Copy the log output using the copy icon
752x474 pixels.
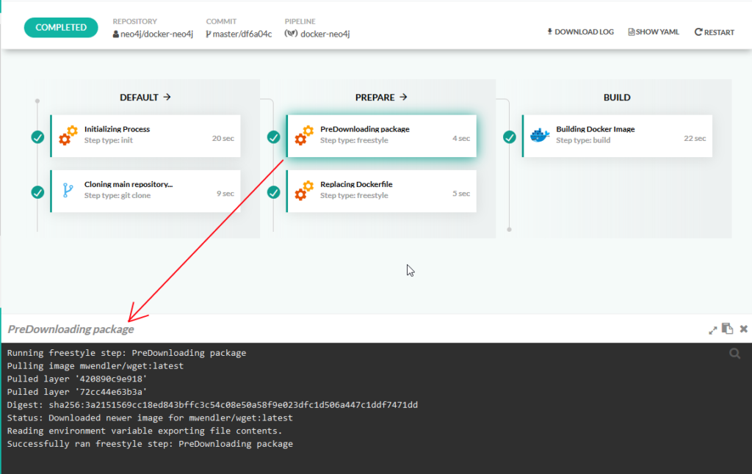pos(727,329)
